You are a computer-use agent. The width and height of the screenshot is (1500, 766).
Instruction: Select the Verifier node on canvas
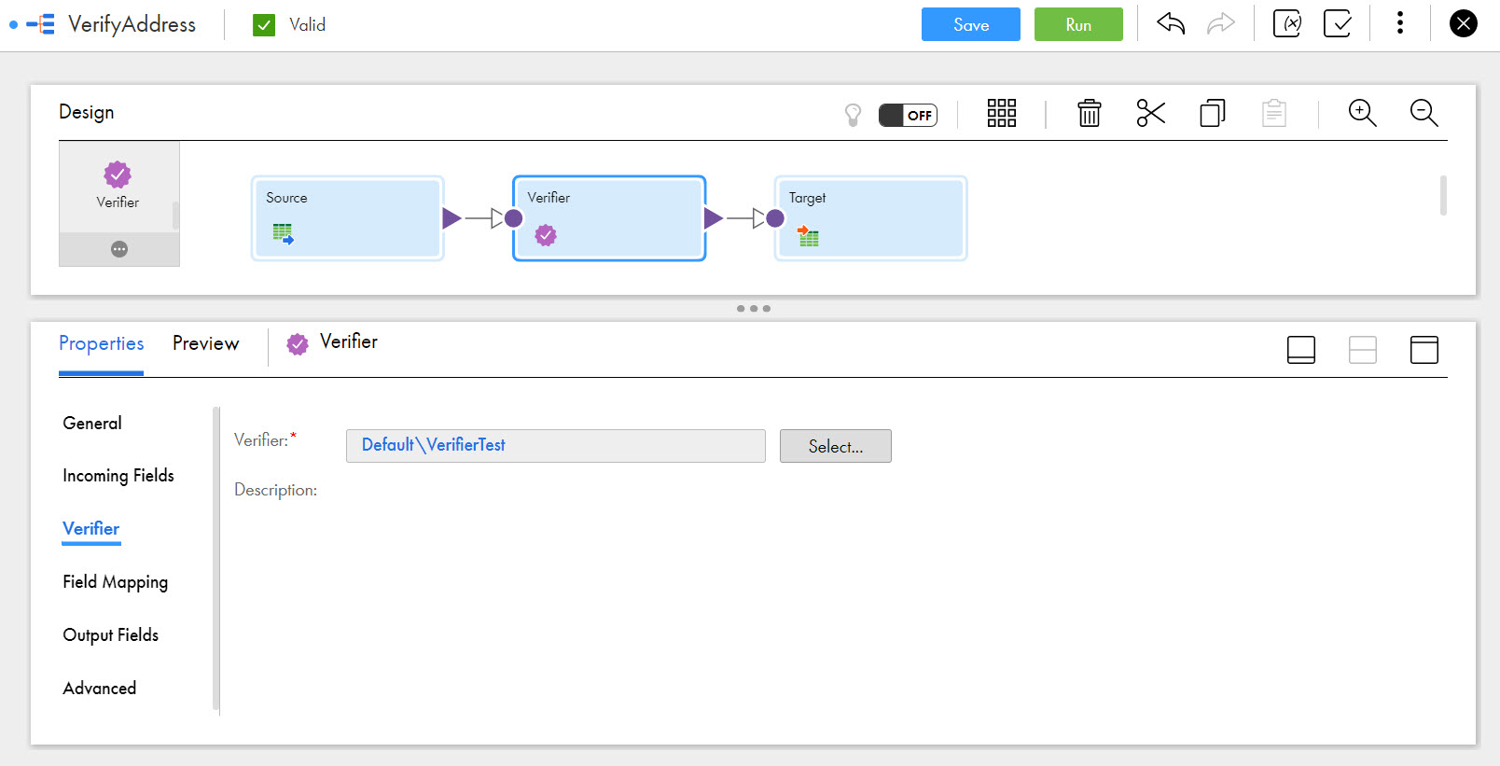[x=609, y=218]
